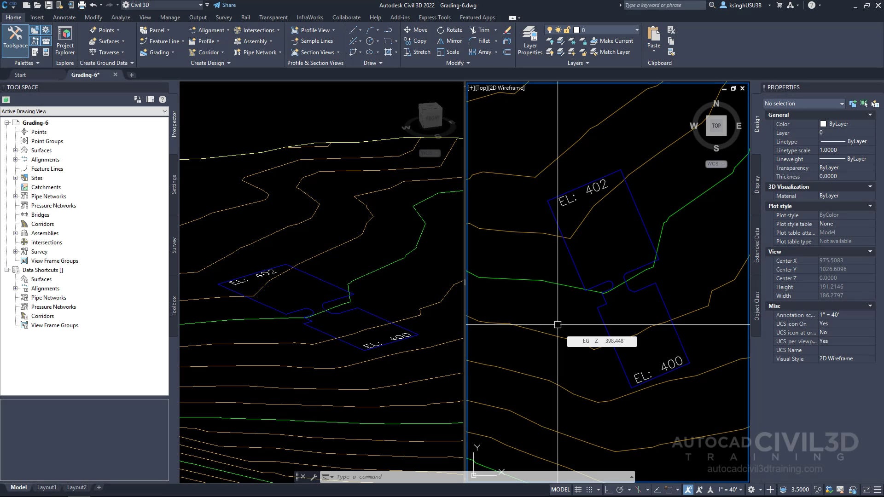Select the Move tool
The height and width of the screenshot is (497, 884).
coord(415,30)
